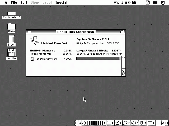This screenshot has height=126, width=169.
Task: Click the scroll down arrow in About window
Action: pyautogui.click(x=124, y=70)
